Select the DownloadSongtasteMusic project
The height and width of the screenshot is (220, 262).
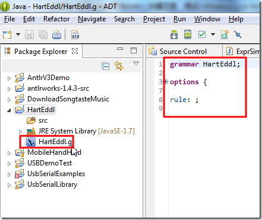click(68, 99)
